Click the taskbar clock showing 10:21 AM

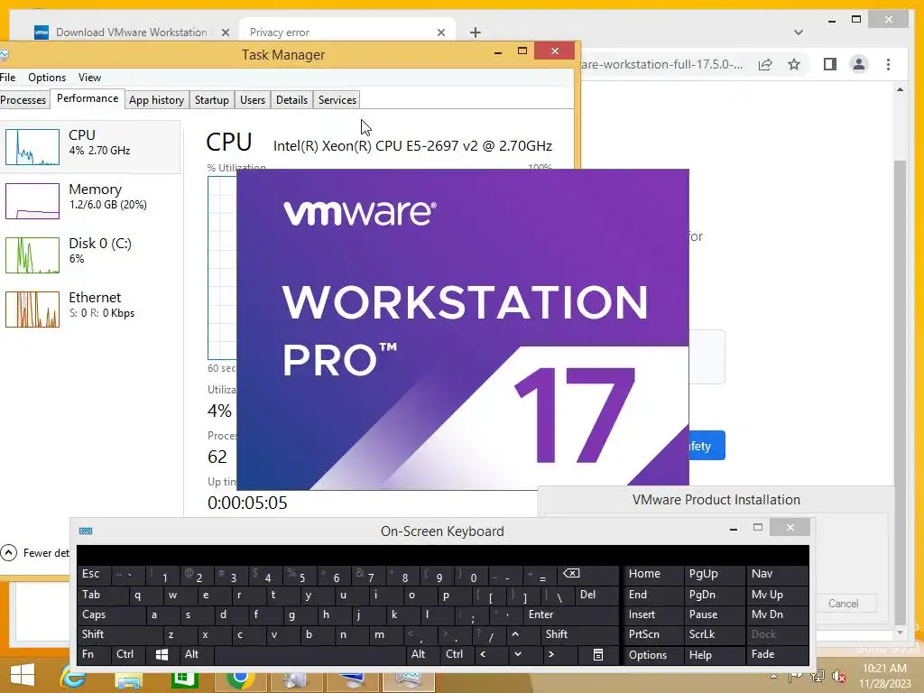tap(884, 676)
